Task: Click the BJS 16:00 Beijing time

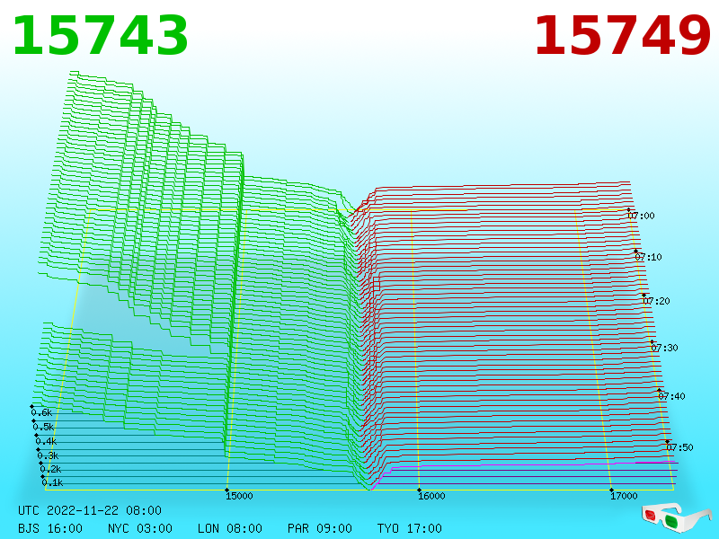Action: [50, 528]
